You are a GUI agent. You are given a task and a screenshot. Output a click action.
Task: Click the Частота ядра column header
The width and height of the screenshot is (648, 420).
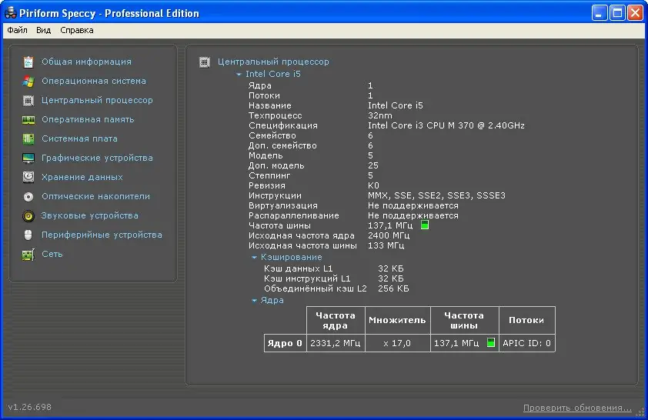pos(336,320)
